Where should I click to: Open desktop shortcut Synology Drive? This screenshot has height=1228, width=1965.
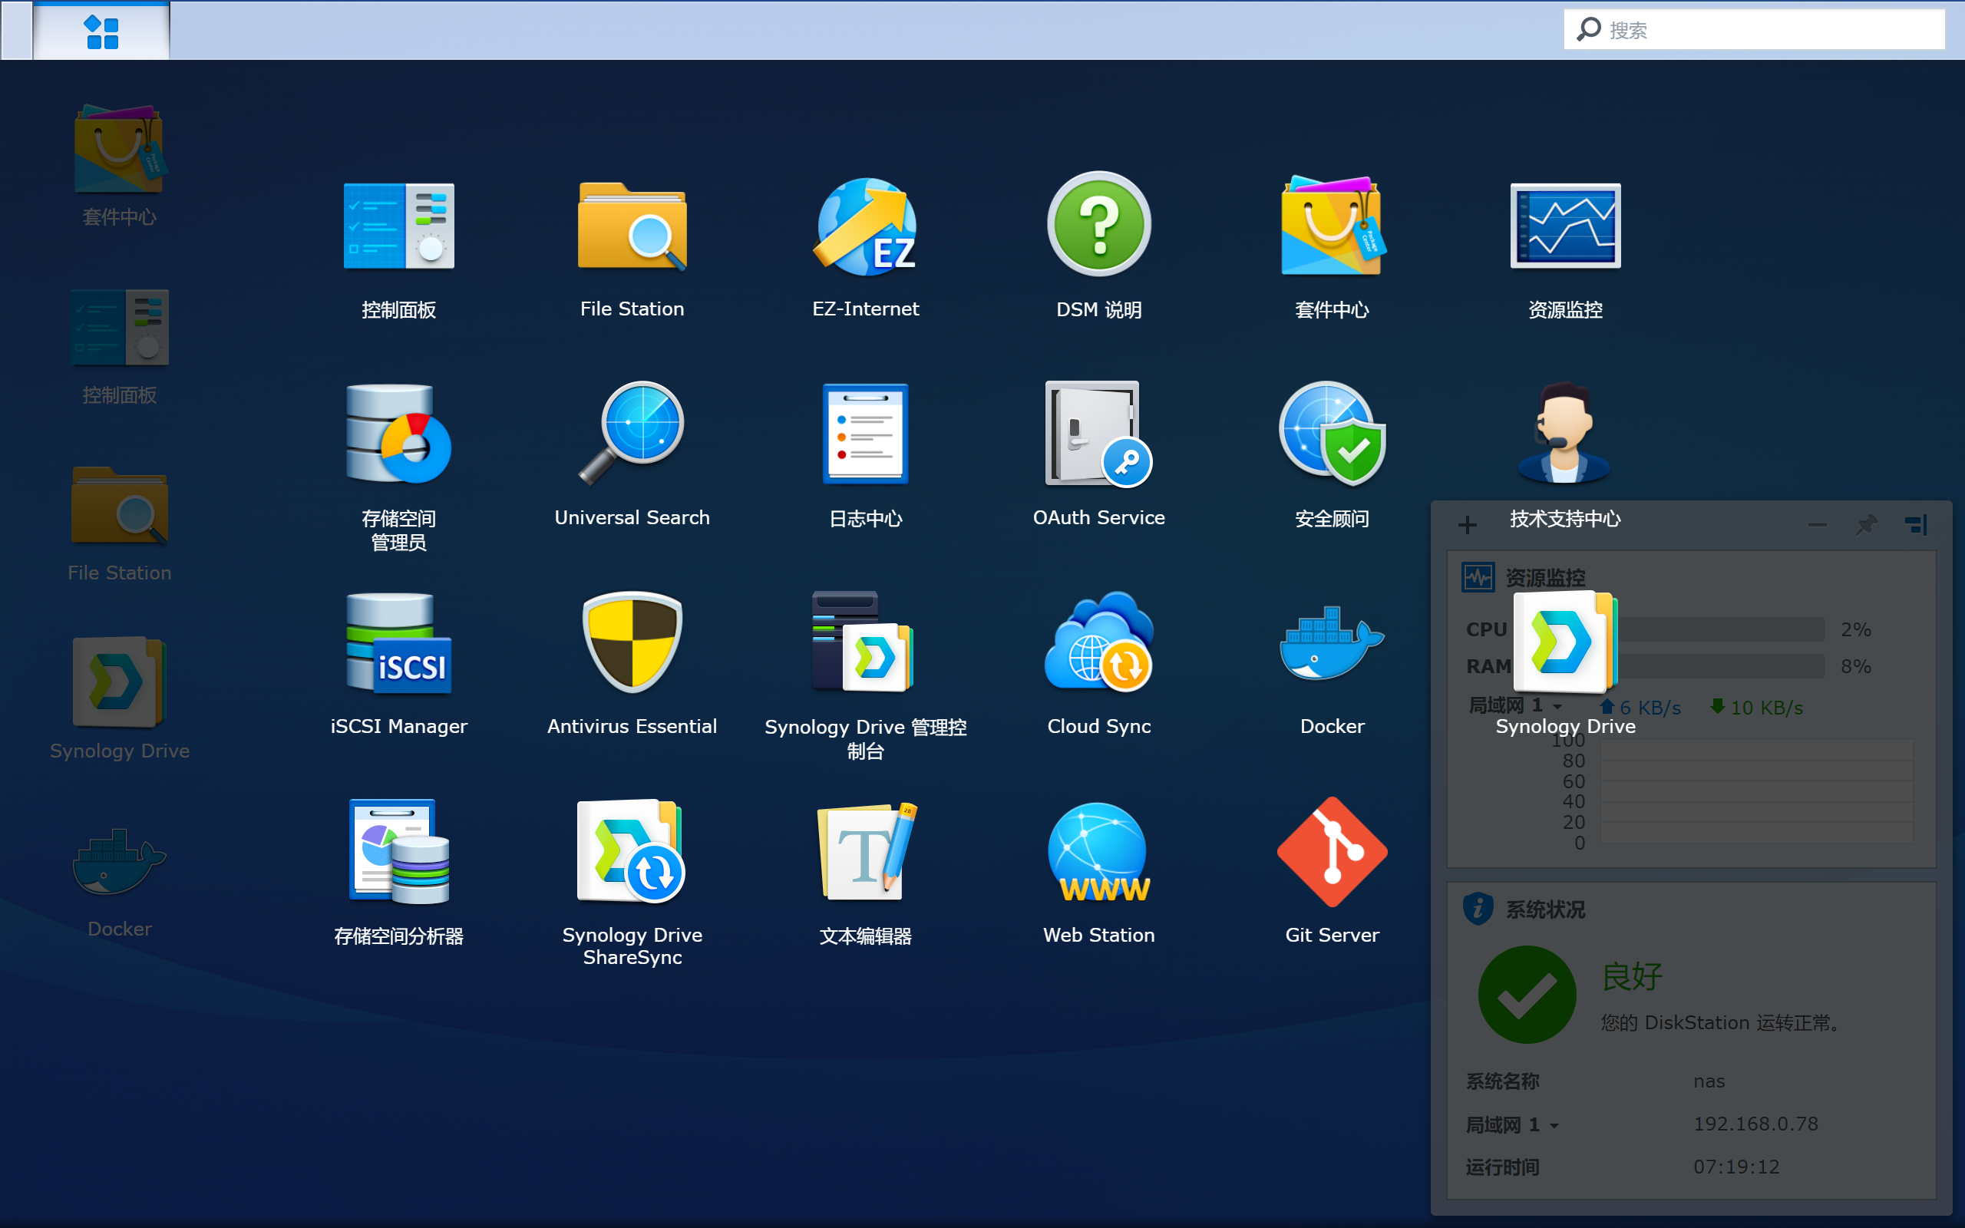(120, 682)
